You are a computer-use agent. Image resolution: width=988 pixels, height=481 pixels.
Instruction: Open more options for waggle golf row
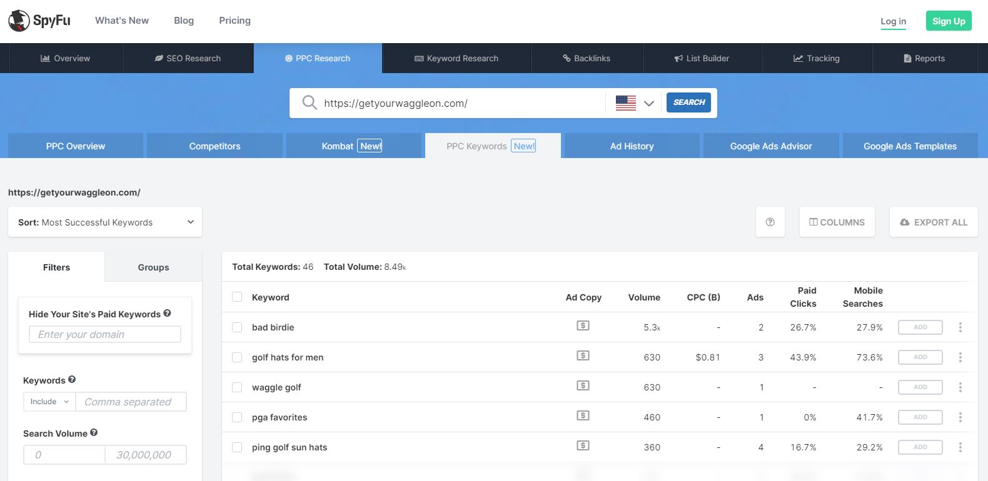[x=960, y=387]
